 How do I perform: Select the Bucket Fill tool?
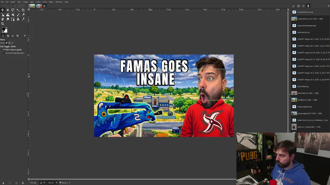point(13,15)
